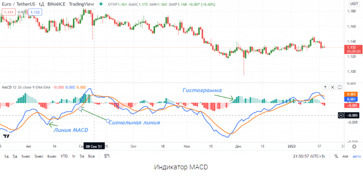Select the 1мес time range
This screenshot has height=176, width=363.
pos(26,156)
